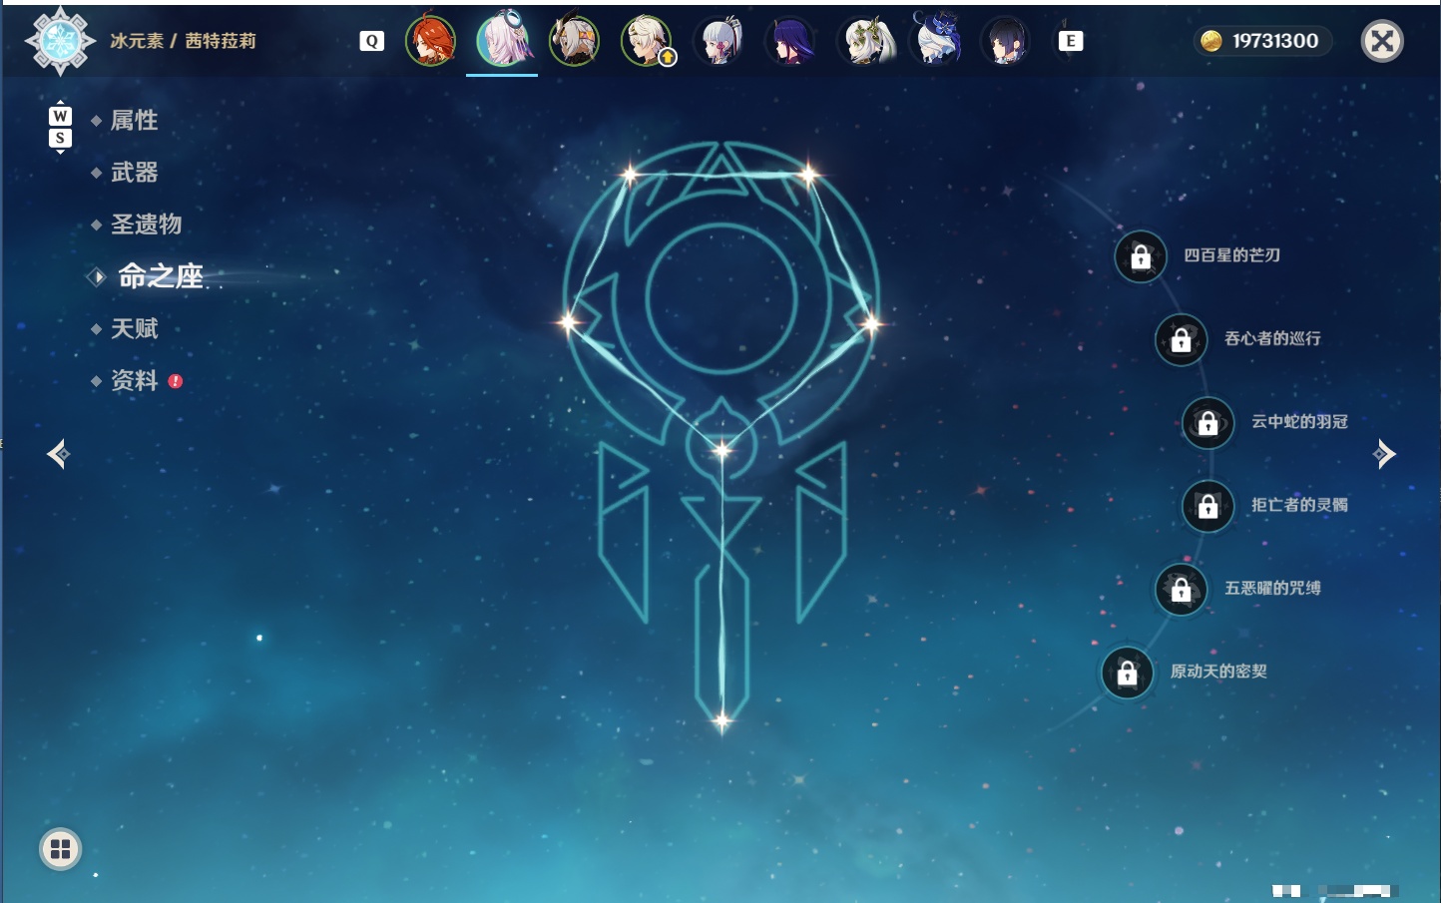This screenshot has height=903, width=1441.
Task: Open the 武器 menu item
Action: click(134, 173)
